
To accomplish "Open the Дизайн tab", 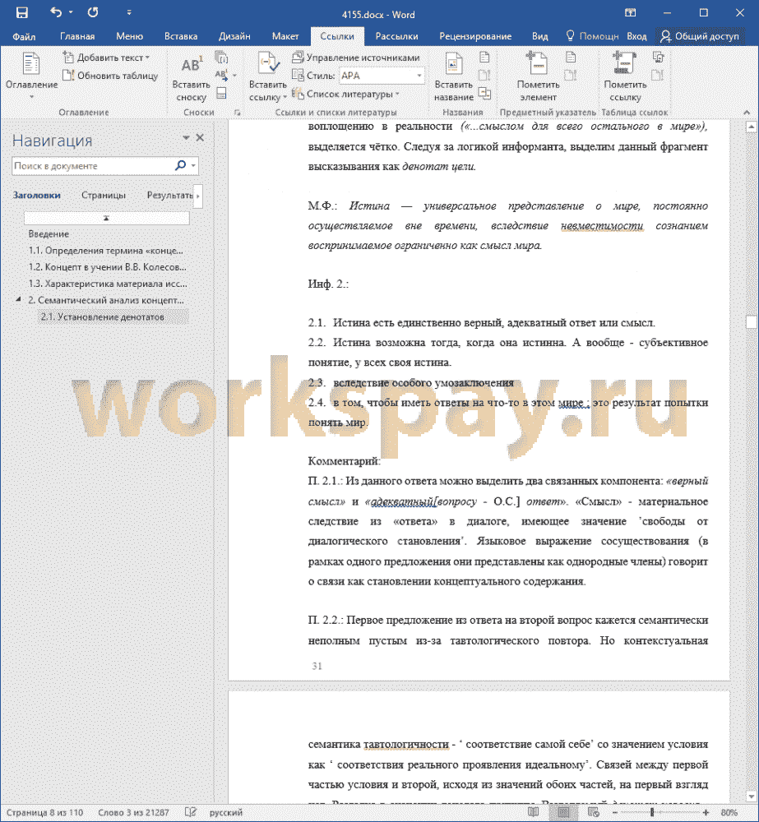I will tap(234, 36).
